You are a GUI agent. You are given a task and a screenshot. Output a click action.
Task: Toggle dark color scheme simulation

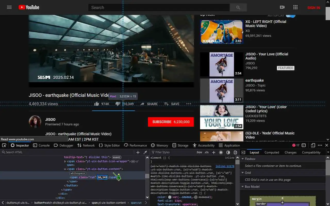(x=228, y=152)
